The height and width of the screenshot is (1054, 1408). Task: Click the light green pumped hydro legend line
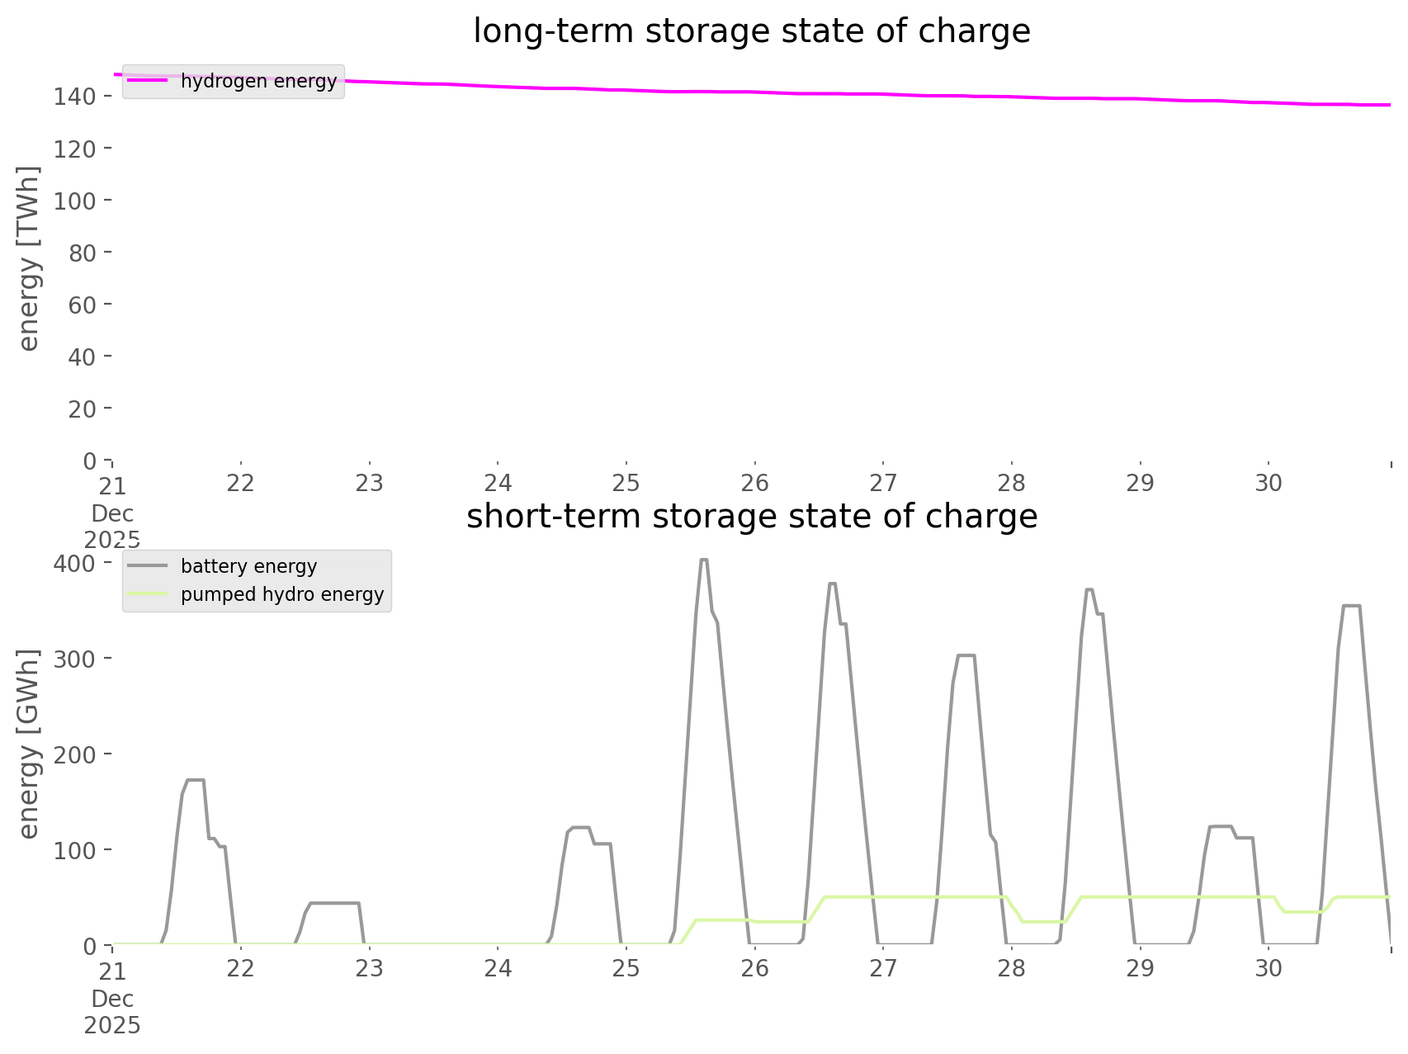148,594
